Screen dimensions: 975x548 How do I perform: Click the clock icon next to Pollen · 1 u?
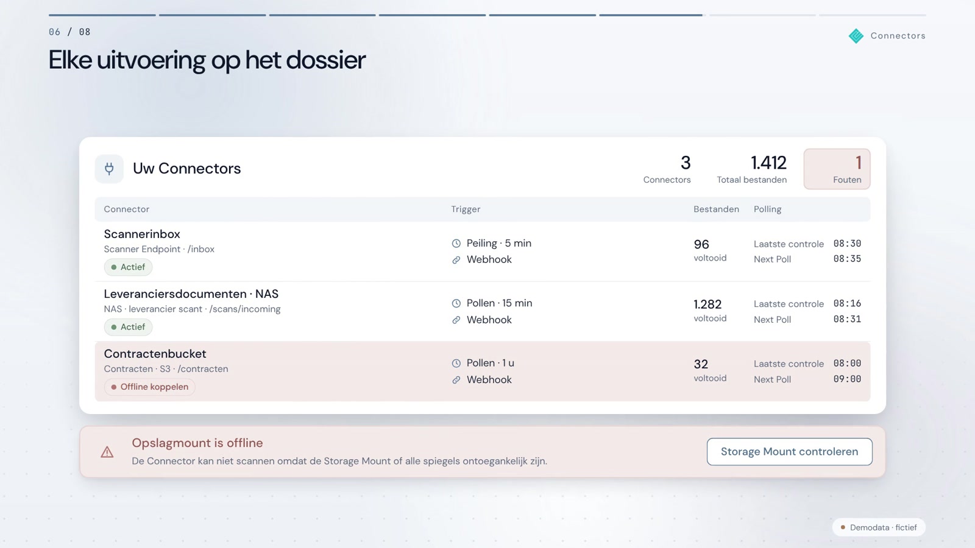pyautogui.click(x=456, y=364)
